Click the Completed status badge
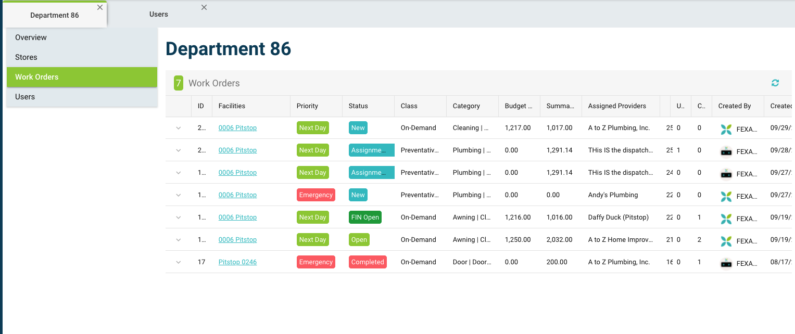The image size is (795, 334). point(368,262)
